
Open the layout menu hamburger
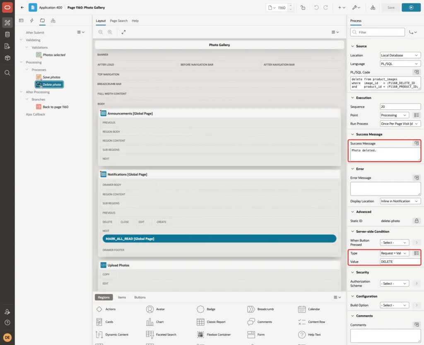point(335,32)
